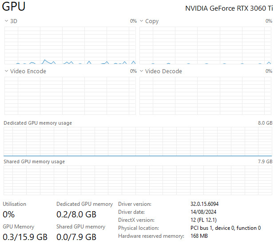Click the 3D utilisation graph
The image size is (274, 244).
pyautogui.click(x=70, y=45)
